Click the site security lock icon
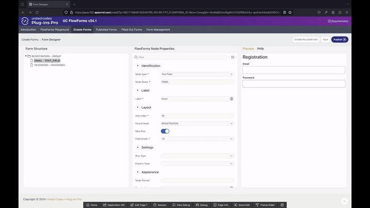Image resolution: width=370 pixels, height=208 pixels. click(71, 12)
